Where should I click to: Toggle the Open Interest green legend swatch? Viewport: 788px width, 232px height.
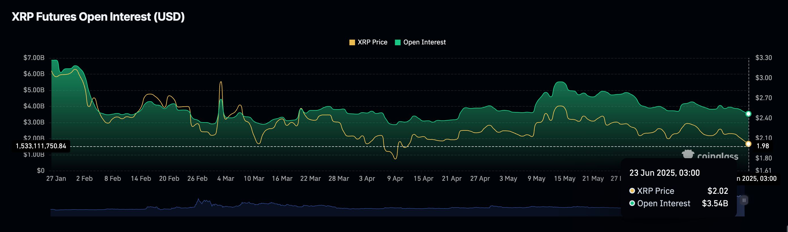398,42
